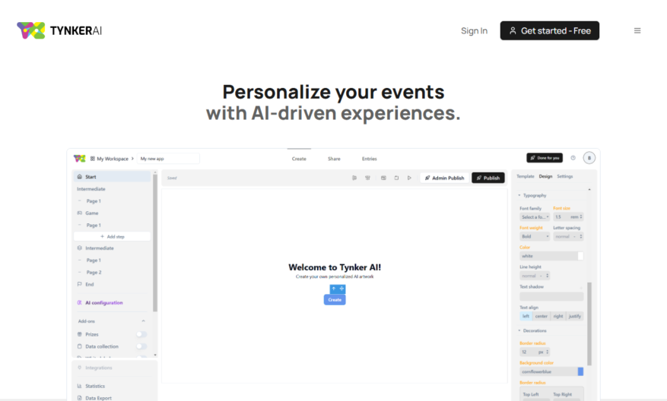The image size is (667, 401).
Task: Open the Font weight Bold dropdown
Action: tap(535, 236)
